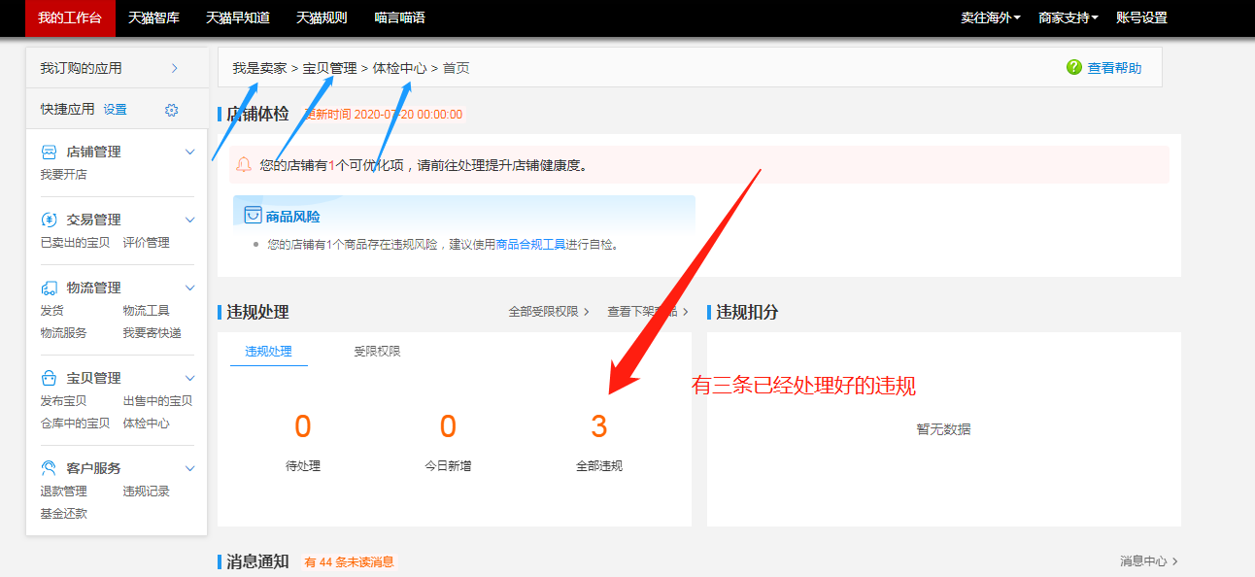Click the 暂无数据 placeholder text

pyautogui.click(x=943, y=429)
